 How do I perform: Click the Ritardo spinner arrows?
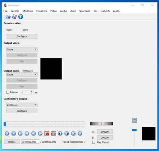31,92
